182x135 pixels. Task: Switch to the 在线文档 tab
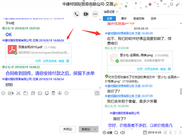139,19
